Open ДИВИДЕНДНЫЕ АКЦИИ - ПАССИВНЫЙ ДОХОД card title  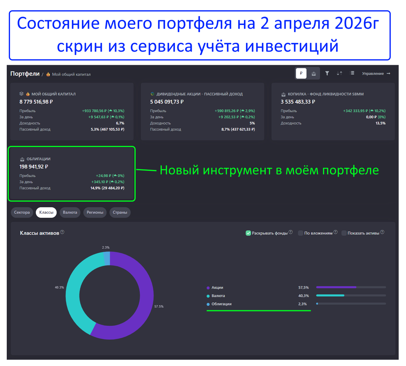[x=200, y=94]
